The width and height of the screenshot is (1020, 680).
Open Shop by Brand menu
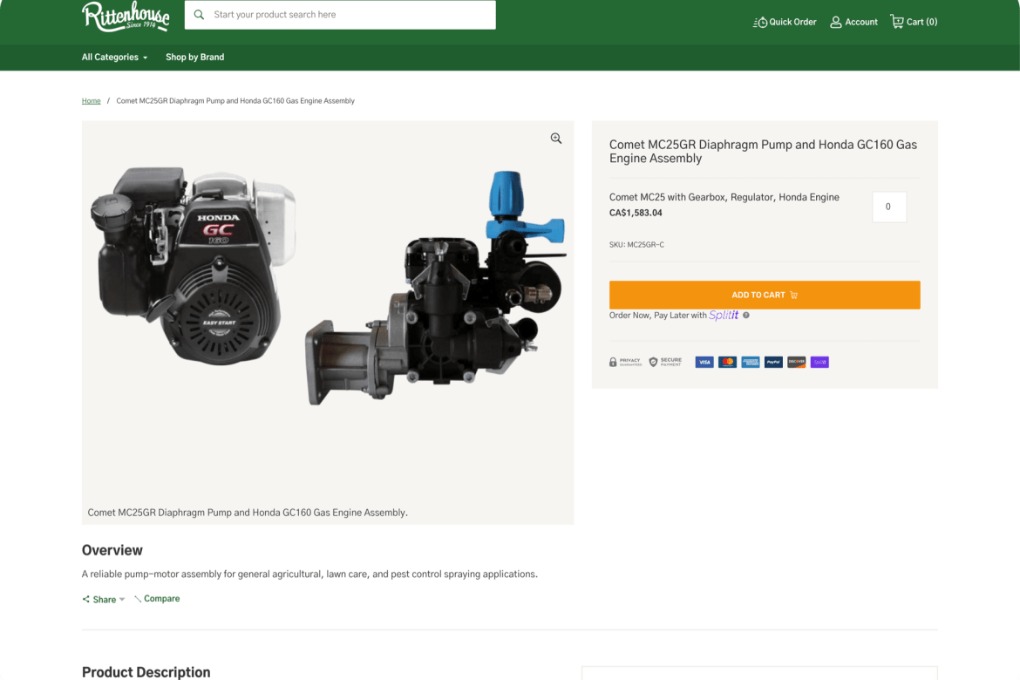194,58
